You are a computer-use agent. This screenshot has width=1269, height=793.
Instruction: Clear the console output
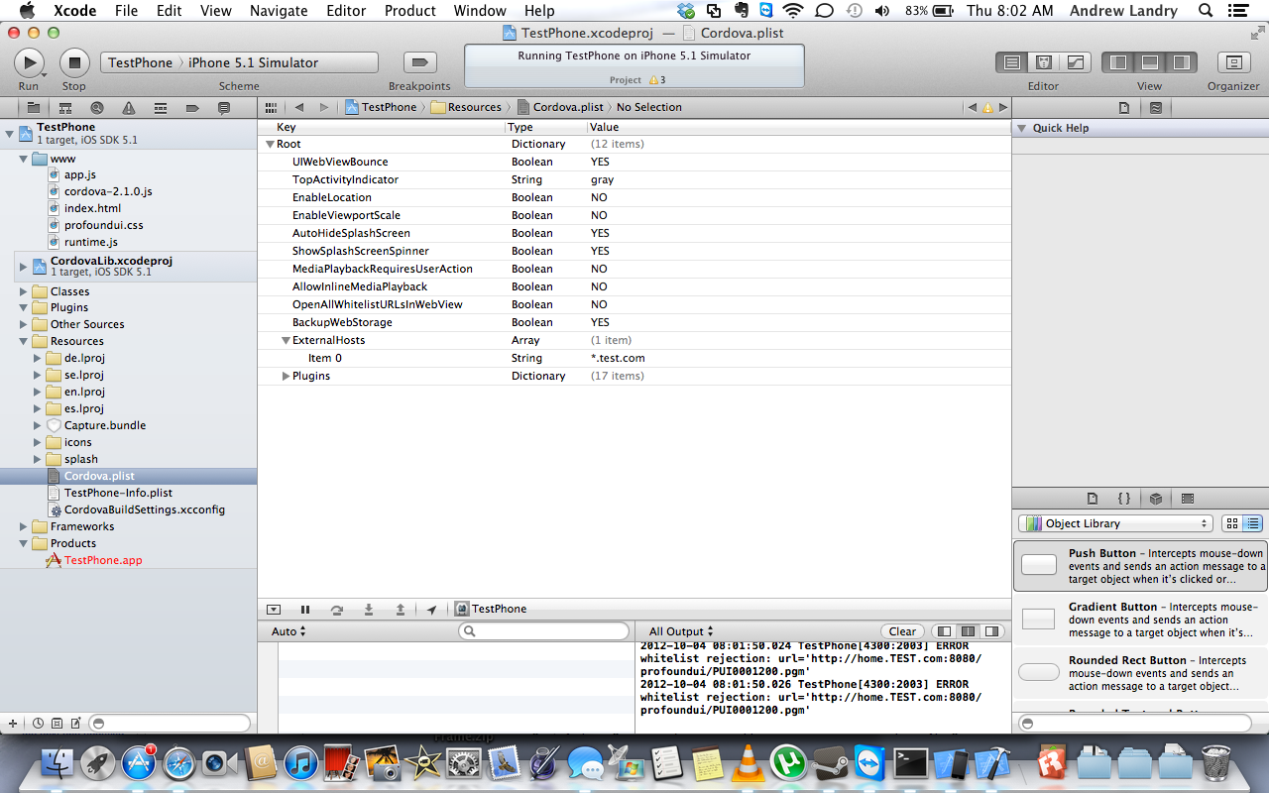902,631
